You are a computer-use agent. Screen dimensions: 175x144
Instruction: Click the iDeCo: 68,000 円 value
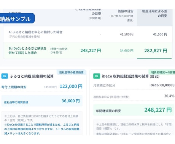162,85
